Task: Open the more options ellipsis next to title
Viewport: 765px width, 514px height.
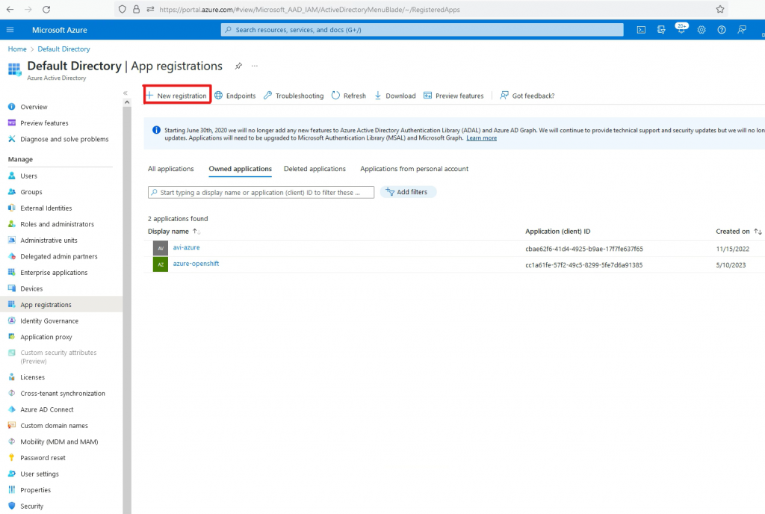Action: pos(255,66)
